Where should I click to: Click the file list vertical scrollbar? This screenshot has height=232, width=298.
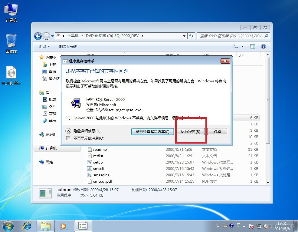(x=268, y=100)
